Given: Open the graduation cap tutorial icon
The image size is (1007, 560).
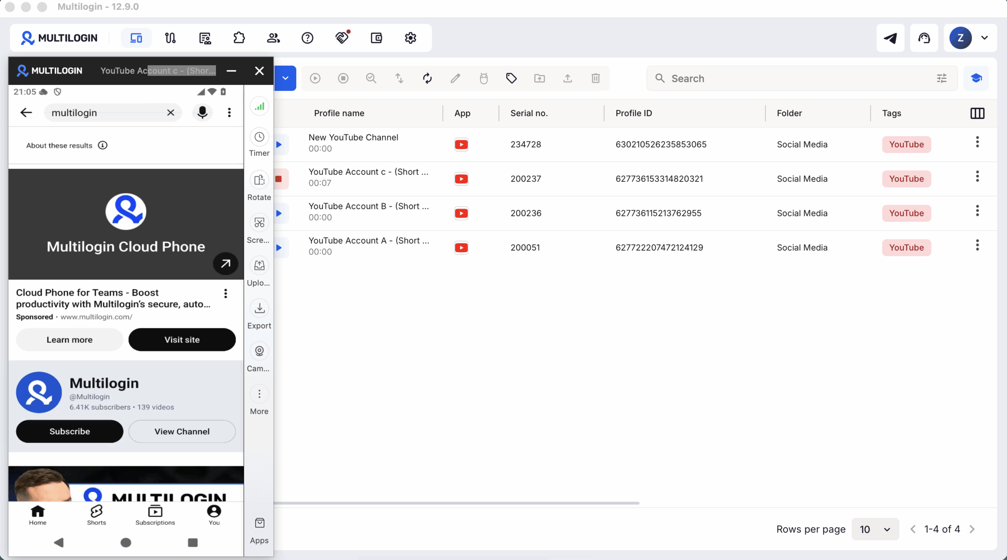Looking at the screenshot, I should [x=976, y=78].
